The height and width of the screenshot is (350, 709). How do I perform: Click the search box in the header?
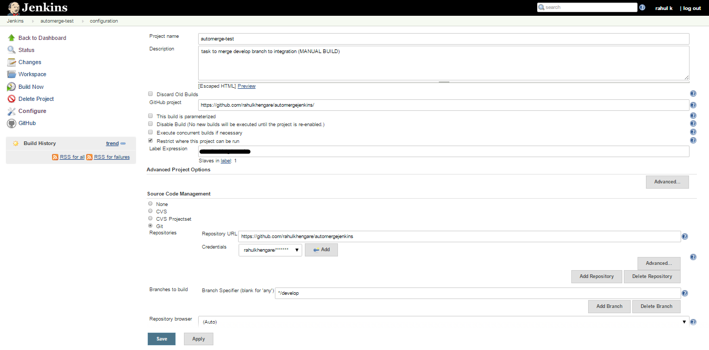(x=587, y=7)
